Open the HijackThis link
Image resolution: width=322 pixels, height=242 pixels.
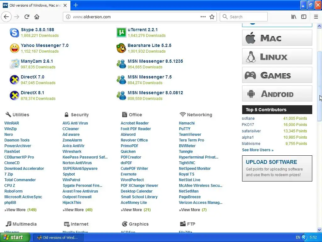72,203
